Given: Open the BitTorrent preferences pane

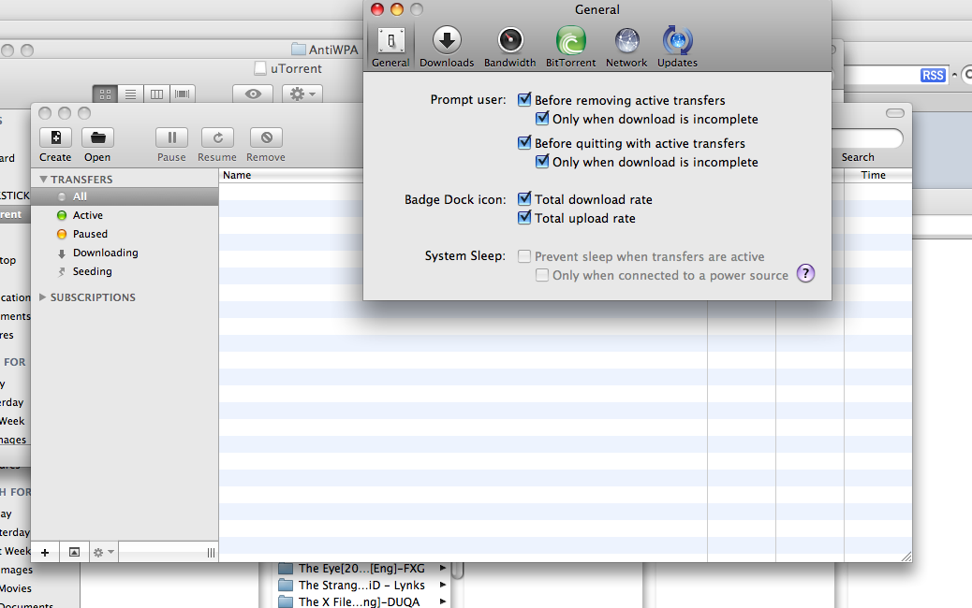Looking at the screenshot, I should coord(570,47).
